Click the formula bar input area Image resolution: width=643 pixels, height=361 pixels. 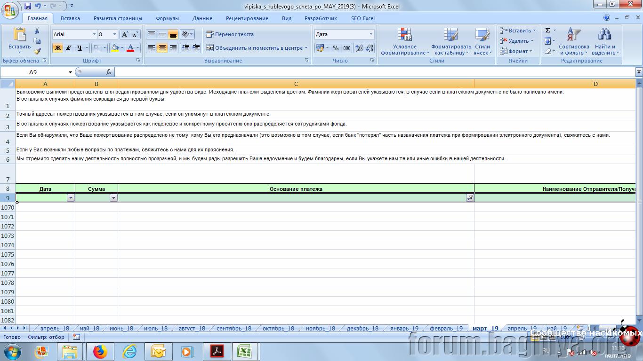pos(374,72)
